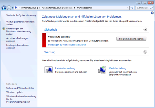
Task: Click Programm online suchen button
Action: tap(131, 39)
